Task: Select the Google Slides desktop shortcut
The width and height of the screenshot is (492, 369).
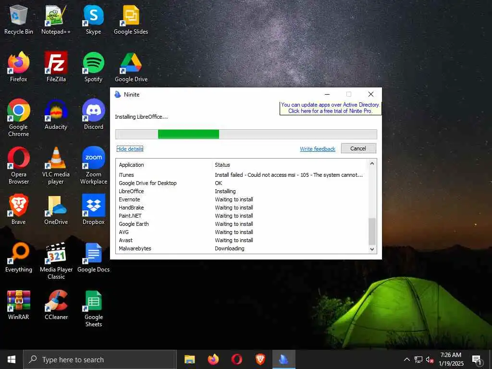Action: click(131, 20)
